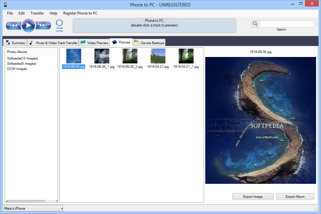Click the preview title 1916-06-30.jpg text
This screenshot has height=214, width=321.
[261, 52]
